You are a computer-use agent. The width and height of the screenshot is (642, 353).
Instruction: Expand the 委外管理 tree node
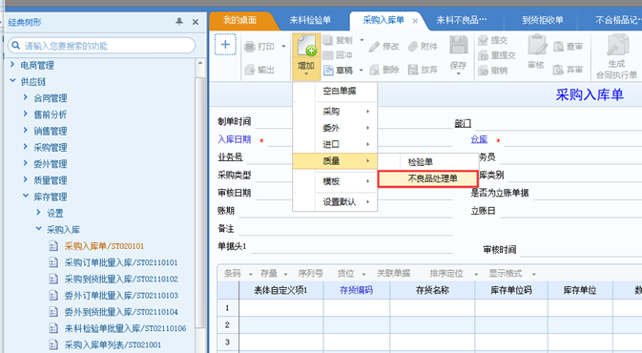point(26,163)
